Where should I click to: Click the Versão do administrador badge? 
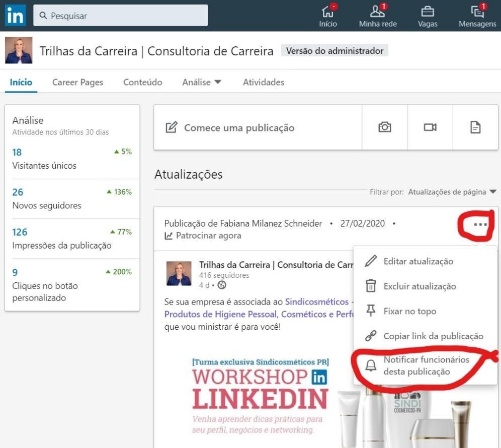click(x=335, y=50)
